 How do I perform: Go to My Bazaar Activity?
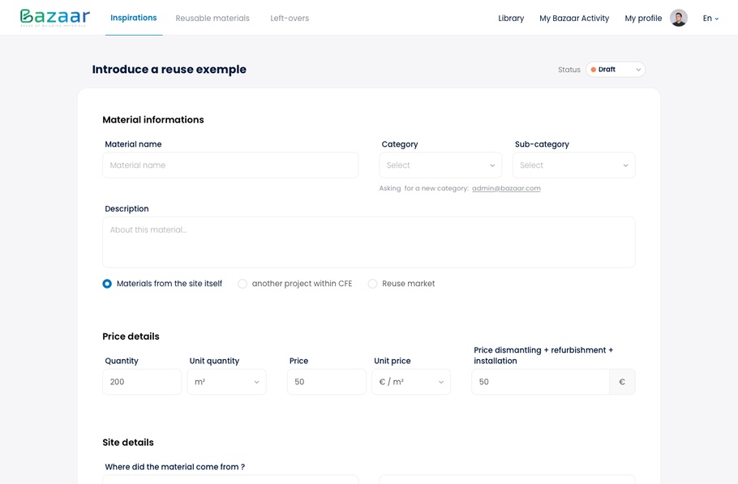coord(573,18)
